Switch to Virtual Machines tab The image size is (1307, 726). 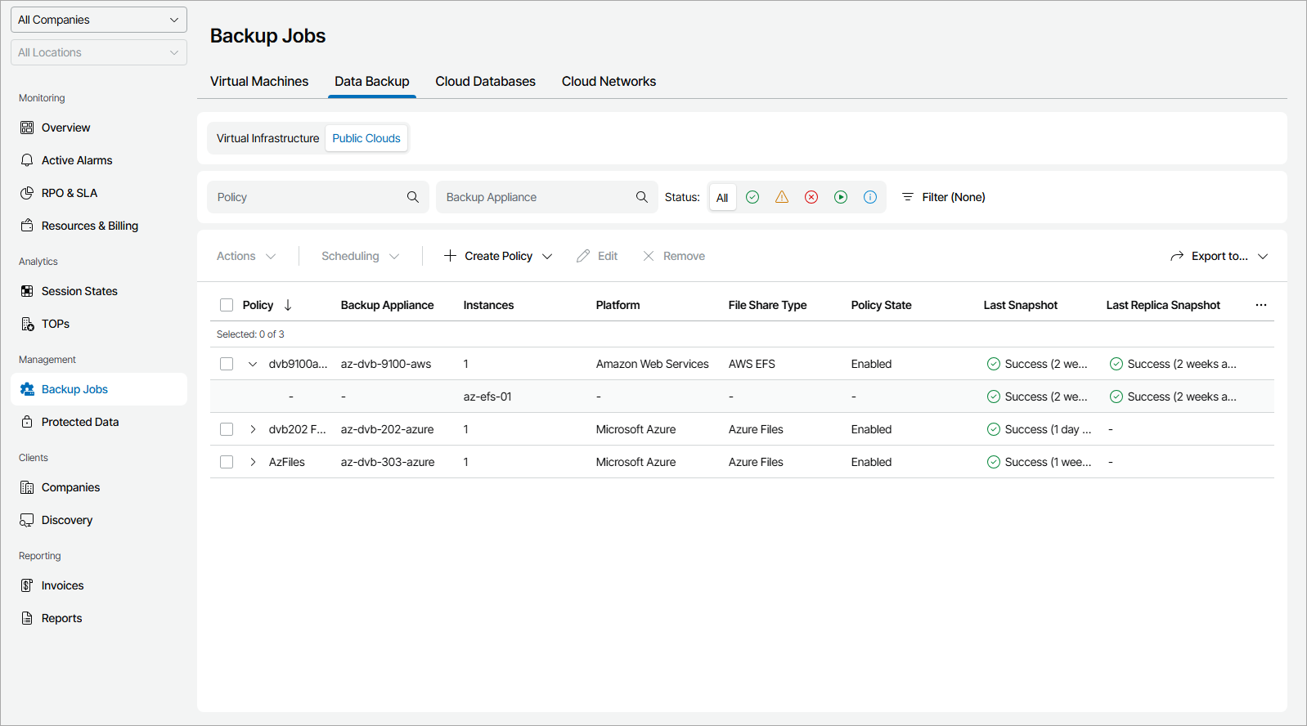259,81
